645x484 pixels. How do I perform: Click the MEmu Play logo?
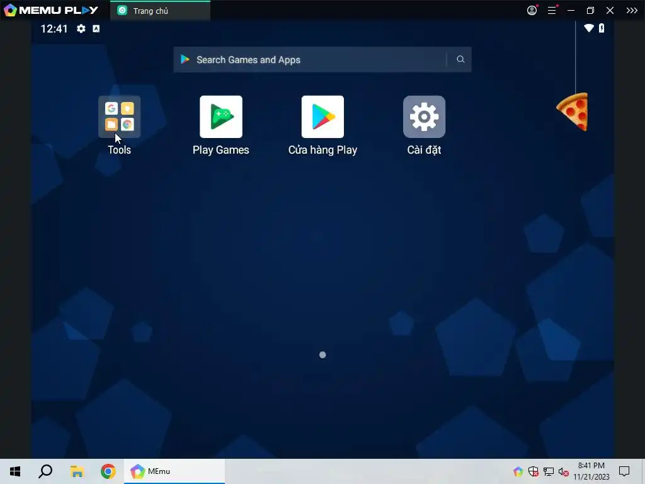(x=50, y=10)
